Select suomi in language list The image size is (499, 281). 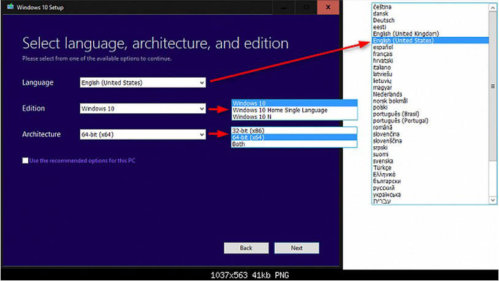click(430, 154)
